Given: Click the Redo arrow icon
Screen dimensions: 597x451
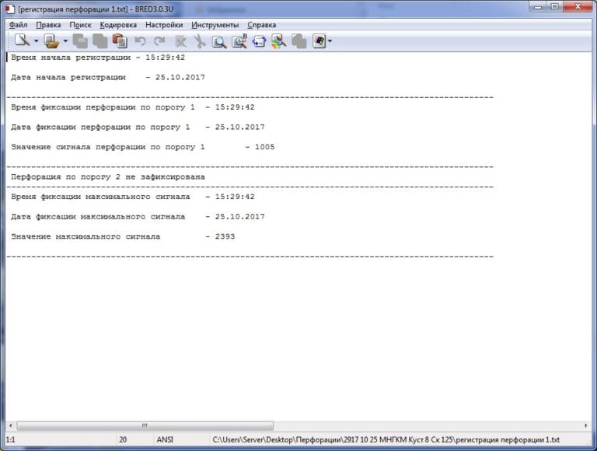Looking at the screenshot, I should pyautogui.click(x=159, y=40).
